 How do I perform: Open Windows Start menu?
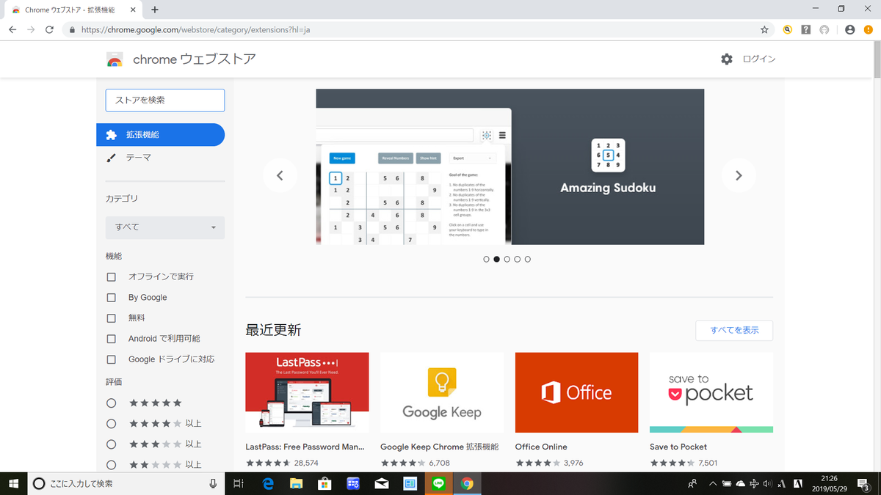click(x=14, y=483)
